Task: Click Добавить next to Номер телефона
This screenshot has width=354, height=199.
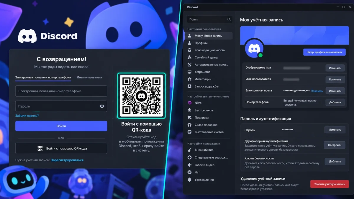Action: click(x=335, y=102)
